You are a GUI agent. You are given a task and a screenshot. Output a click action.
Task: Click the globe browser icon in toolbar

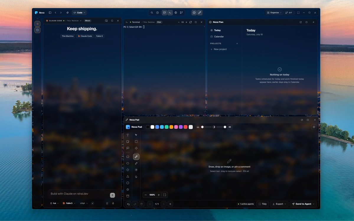point(176,13)
